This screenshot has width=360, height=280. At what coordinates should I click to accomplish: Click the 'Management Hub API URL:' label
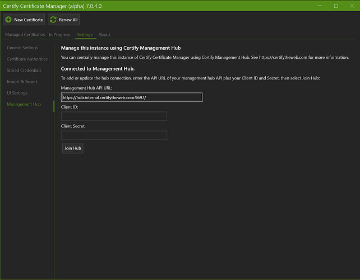(86, 88)
